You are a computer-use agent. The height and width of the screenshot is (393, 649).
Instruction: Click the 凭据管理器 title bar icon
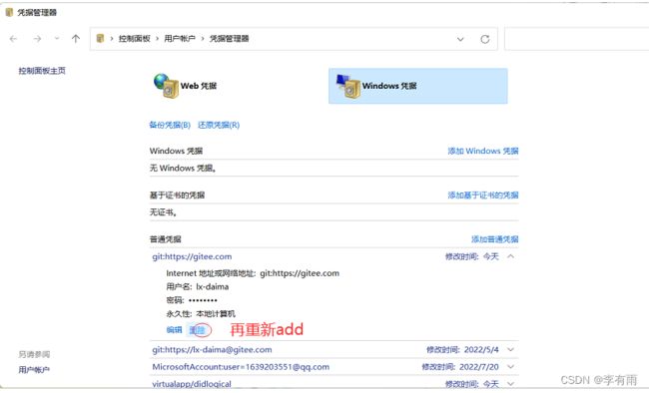point(9,12)
